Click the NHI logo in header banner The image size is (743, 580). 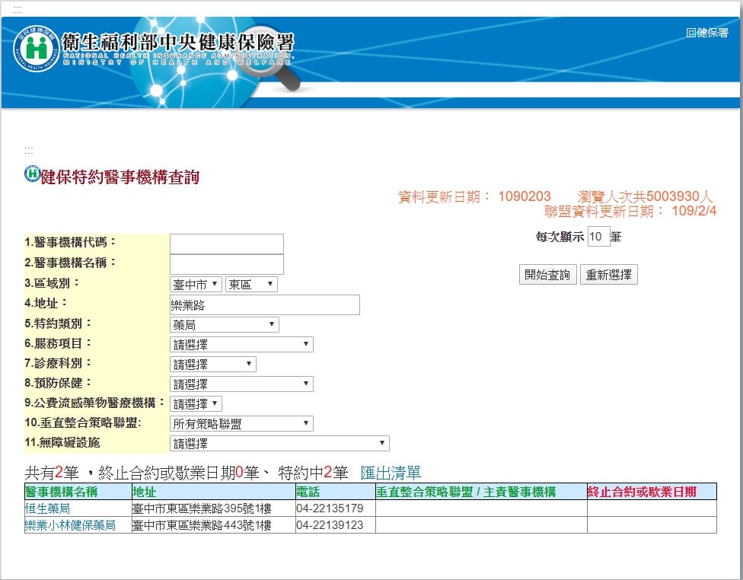(35, 49)
